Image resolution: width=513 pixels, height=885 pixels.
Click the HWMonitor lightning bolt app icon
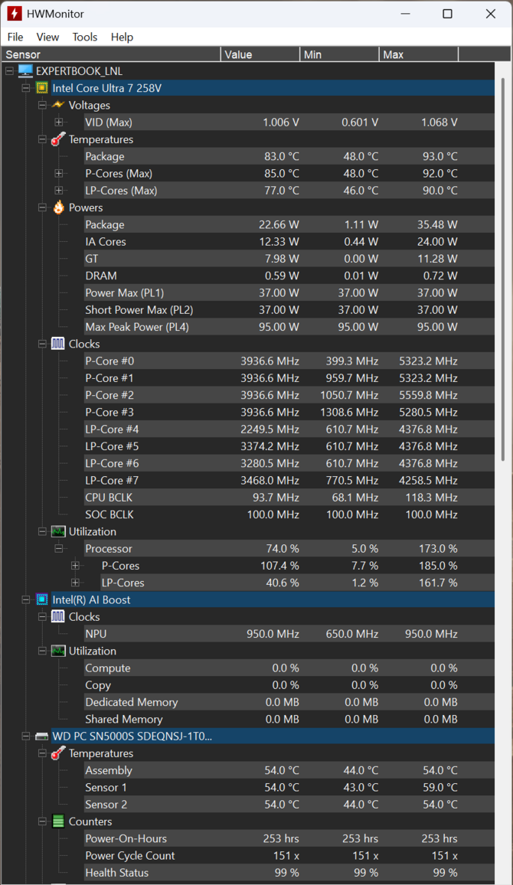[x=14, y=14]
